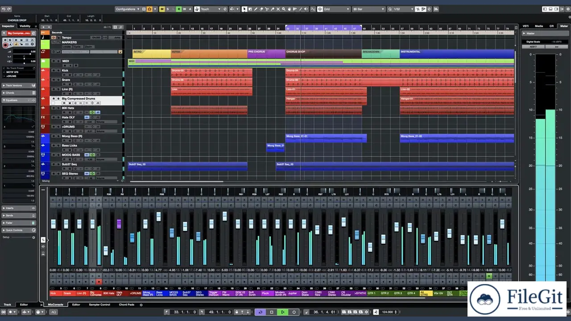
Task: Mute the Kick track
Action: (54, 70)
